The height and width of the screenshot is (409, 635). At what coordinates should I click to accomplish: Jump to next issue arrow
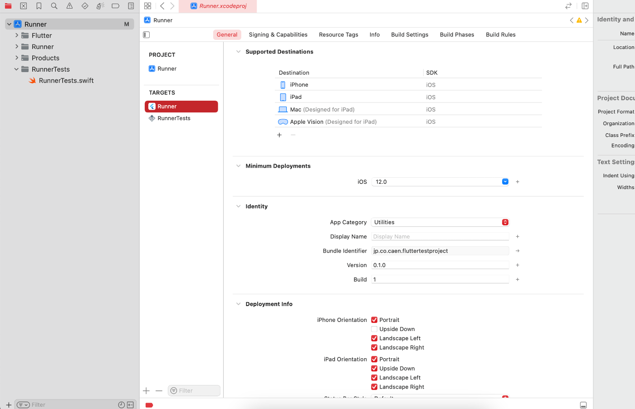586,20
